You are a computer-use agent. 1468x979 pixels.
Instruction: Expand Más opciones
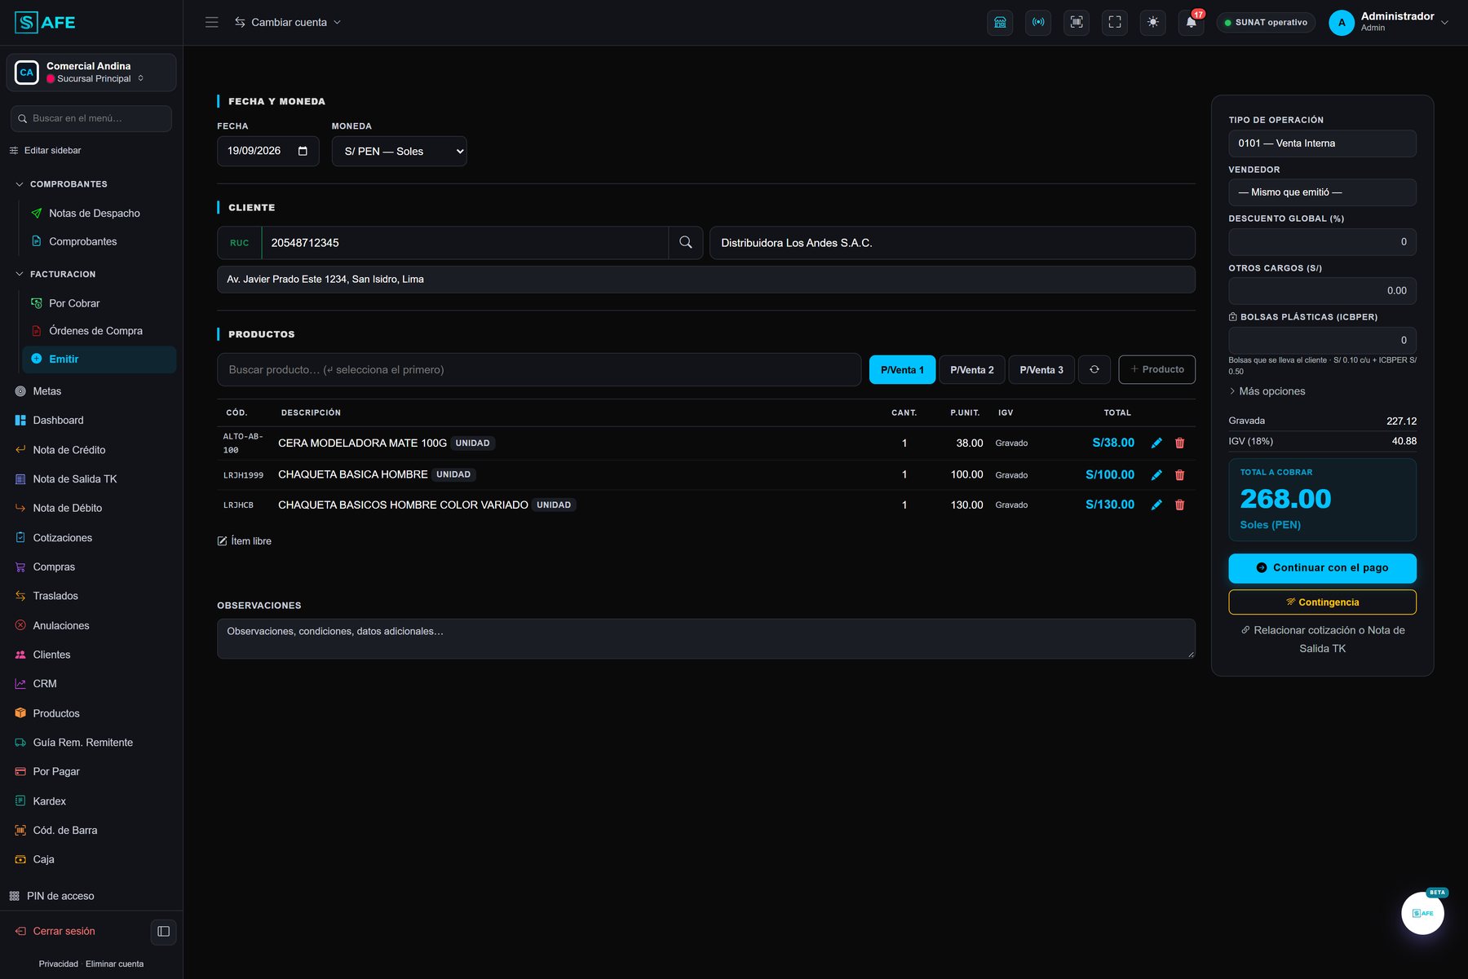(x=1267, y=392)
